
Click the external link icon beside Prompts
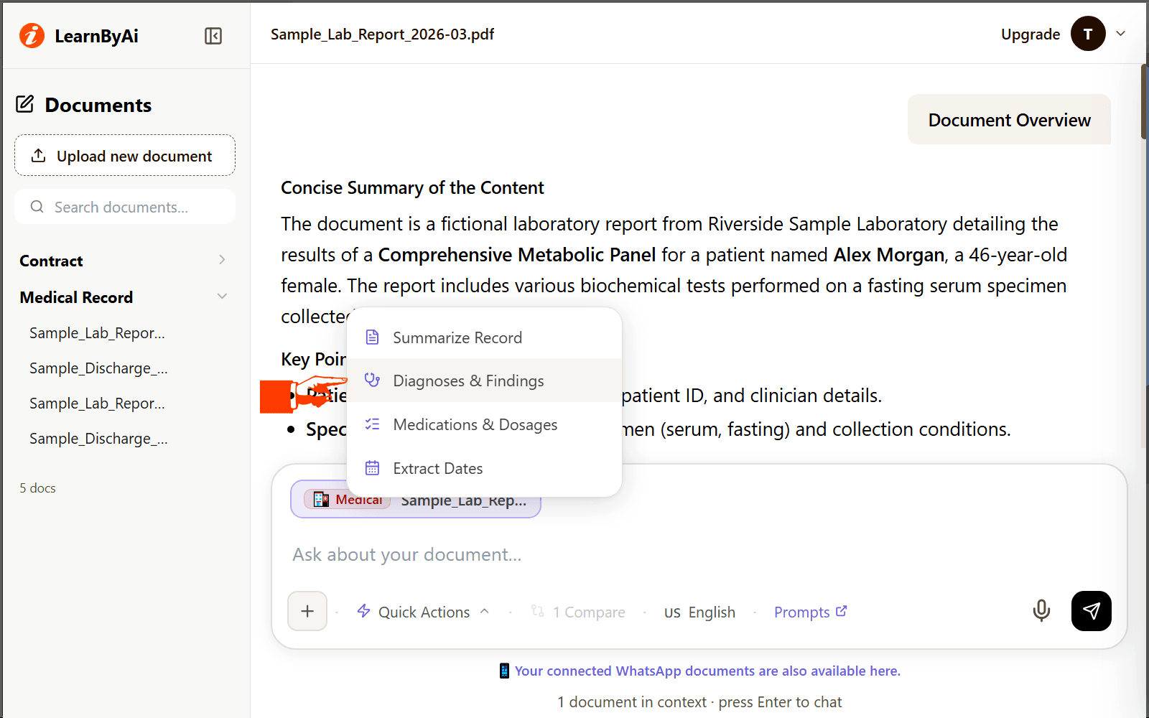point(842,611)
